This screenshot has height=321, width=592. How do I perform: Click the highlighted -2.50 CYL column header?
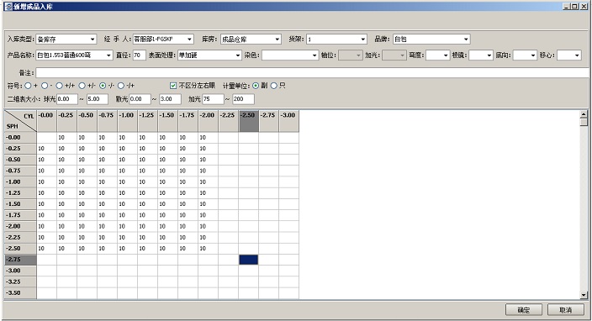248,121
